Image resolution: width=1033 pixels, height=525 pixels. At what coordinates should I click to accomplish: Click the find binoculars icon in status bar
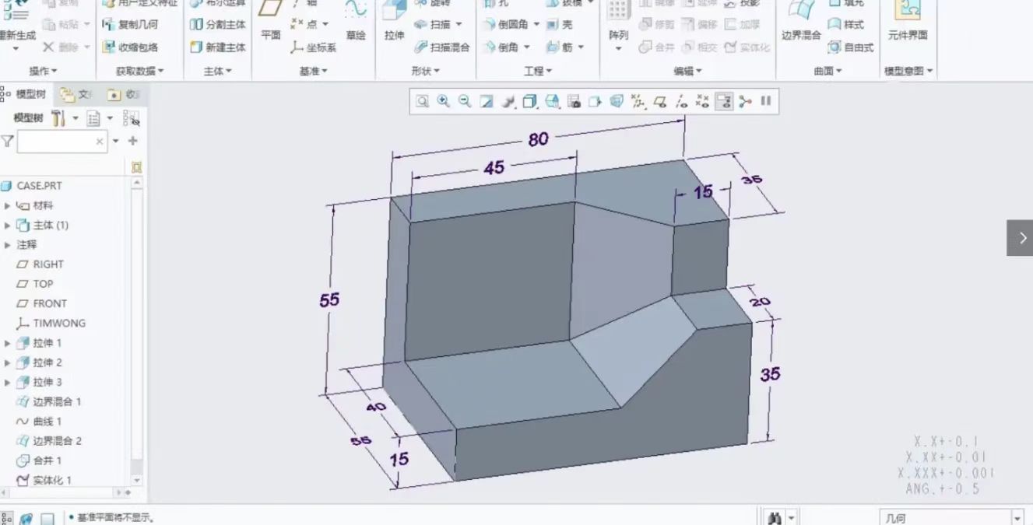(x=775, y=517)
